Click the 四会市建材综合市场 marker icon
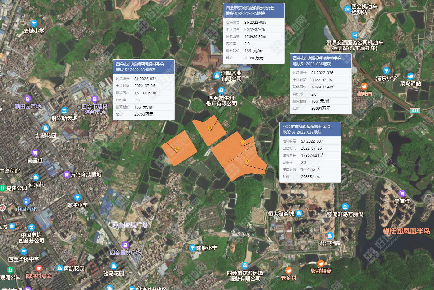The width and height of the screenshot is (434, 290). (95, 99)
